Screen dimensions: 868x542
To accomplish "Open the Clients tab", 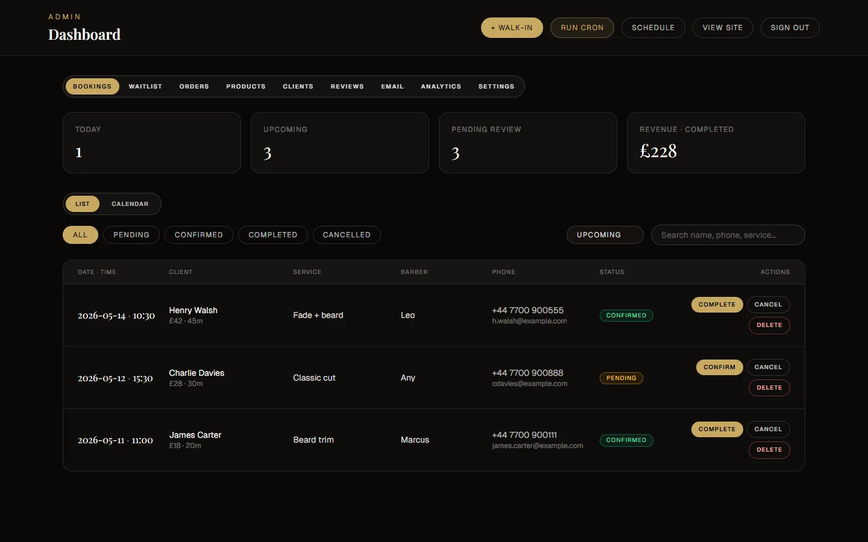I will pyautogui.click(x=298, y=87).
